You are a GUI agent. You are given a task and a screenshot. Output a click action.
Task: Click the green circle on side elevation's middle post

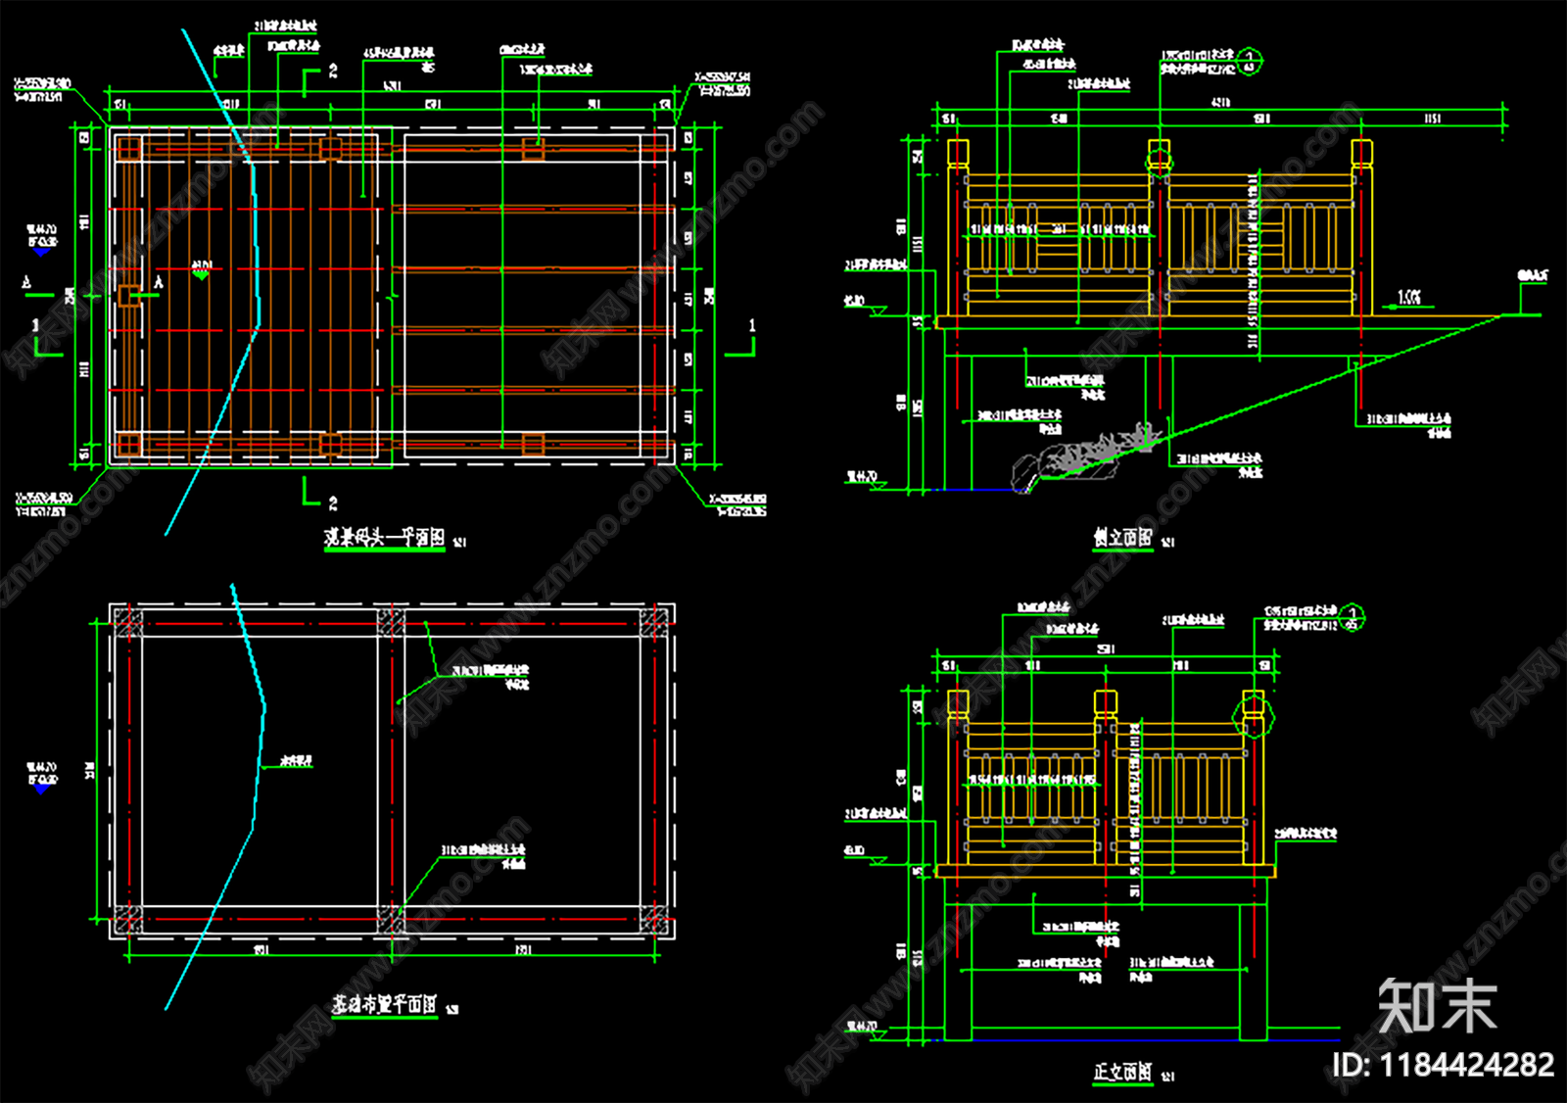click(x=1159, y=158)
